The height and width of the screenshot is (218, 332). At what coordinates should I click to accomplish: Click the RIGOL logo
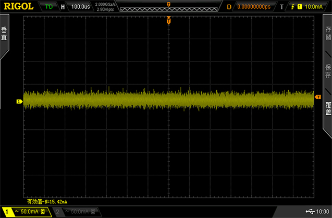(19, 6)
